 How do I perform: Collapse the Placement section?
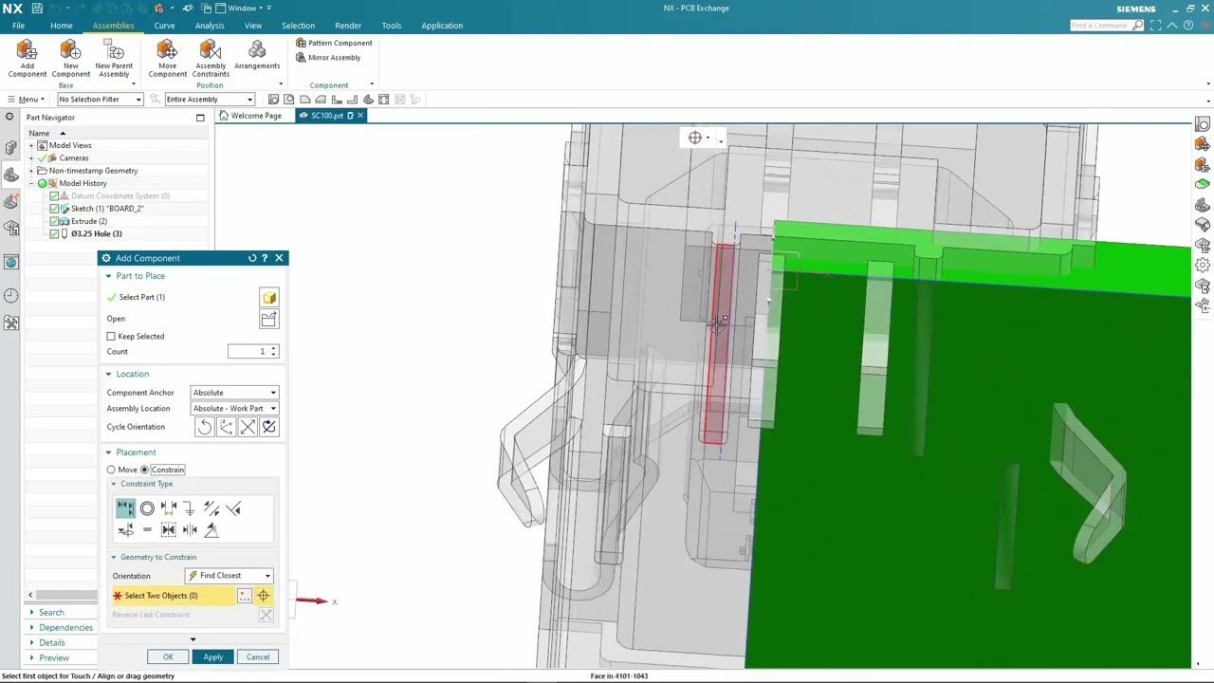(x=108, y=452)
